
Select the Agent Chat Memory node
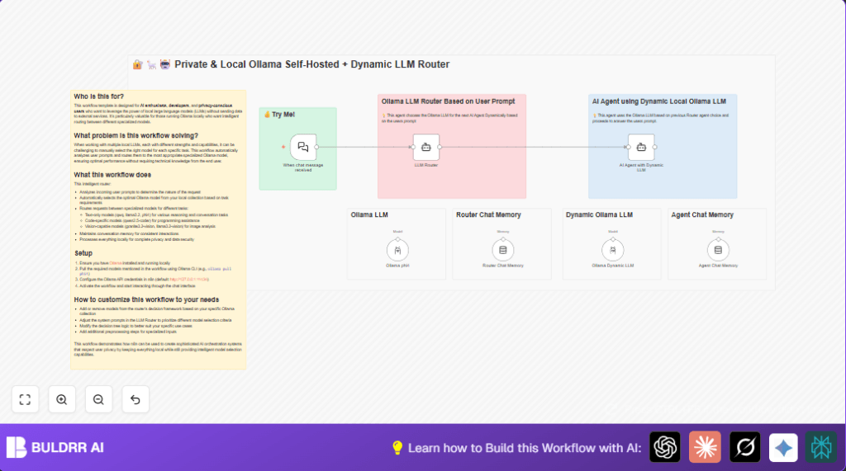[718, 250]
